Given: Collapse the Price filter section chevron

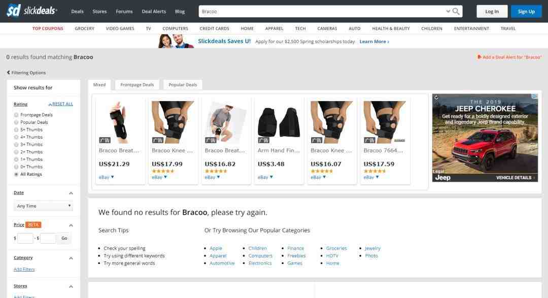Looking at the screenshot, I should (71, 225).
